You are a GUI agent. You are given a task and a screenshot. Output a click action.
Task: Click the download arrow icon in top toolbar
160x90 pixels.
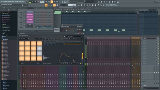point(118,2)
